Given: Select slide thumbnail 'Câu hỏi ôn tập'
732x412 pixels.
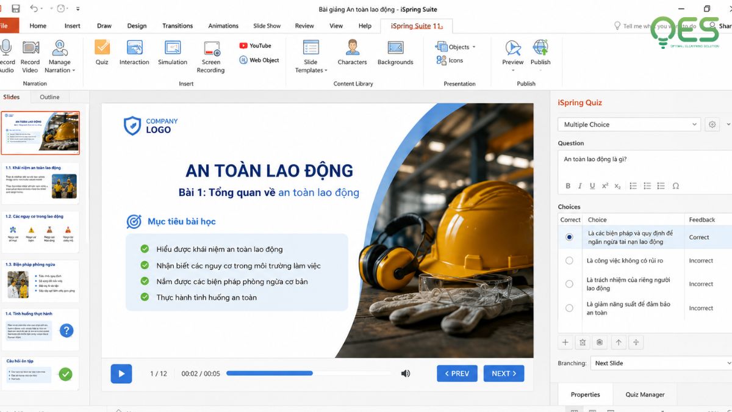Looking at the screenshot, I should (x=40, y=373).
